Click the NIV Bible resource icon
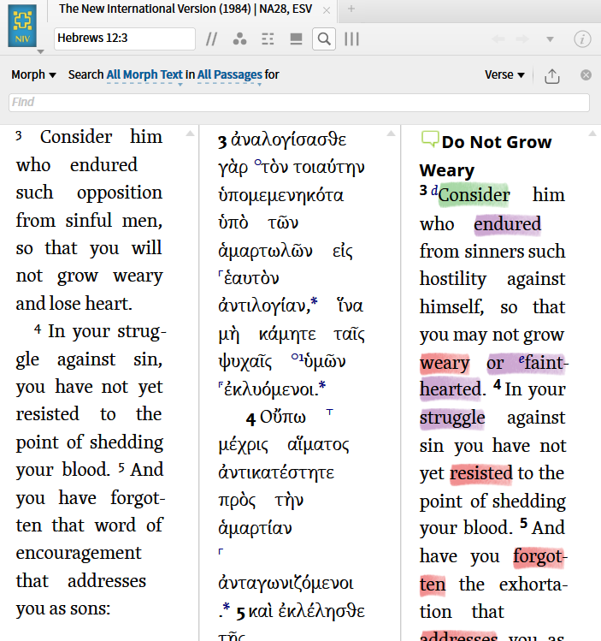The height and width of the screenshot is (641, 601). click(22, 26)
